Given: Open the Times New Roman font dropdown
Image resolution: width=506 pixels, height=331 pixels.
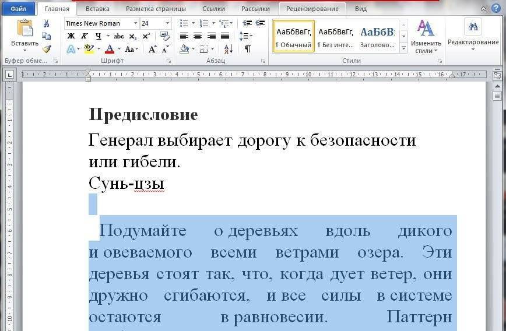Looking at the screenshot, I should (136, 23).
